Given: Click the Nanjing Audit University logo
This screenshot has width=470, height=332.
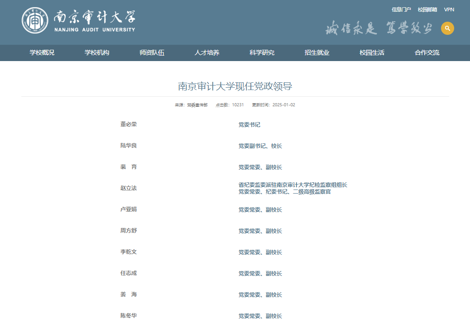Looking at the screenshot, I should (79, 21).
